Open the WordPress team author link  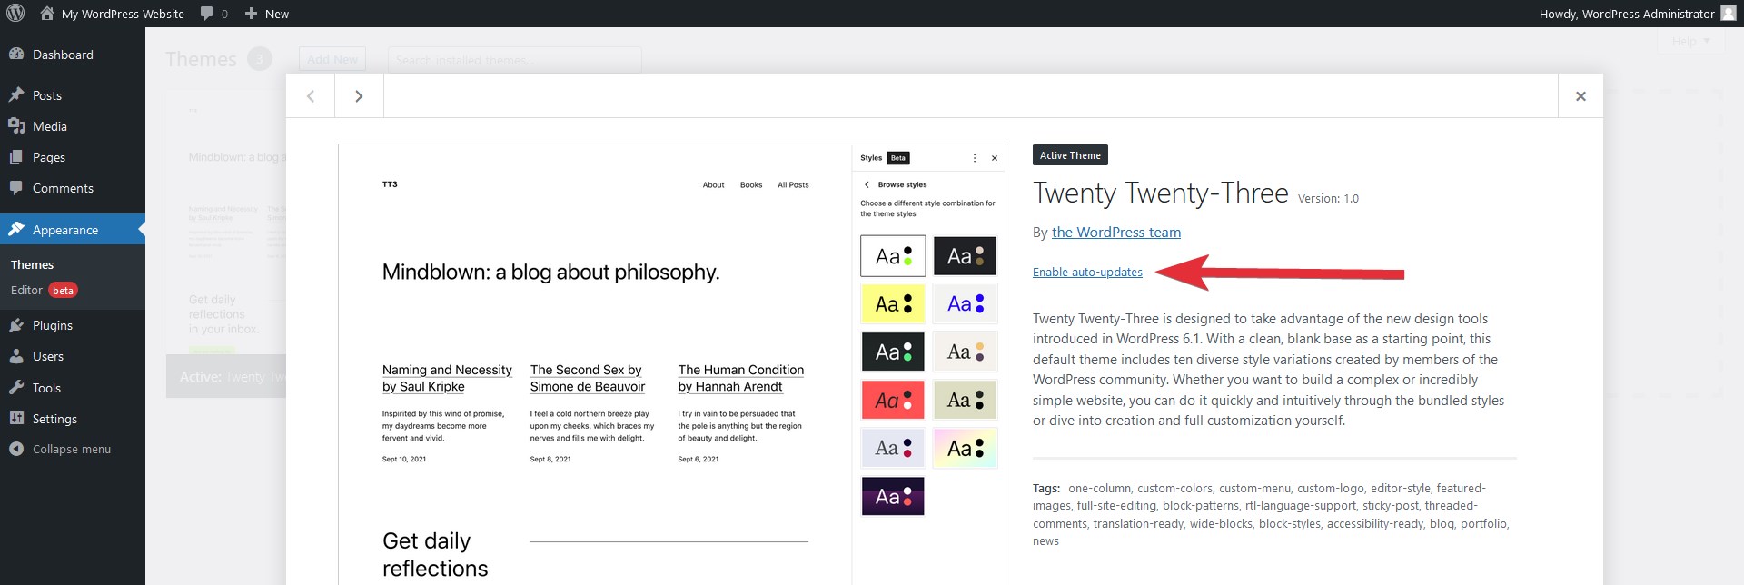1116,233
